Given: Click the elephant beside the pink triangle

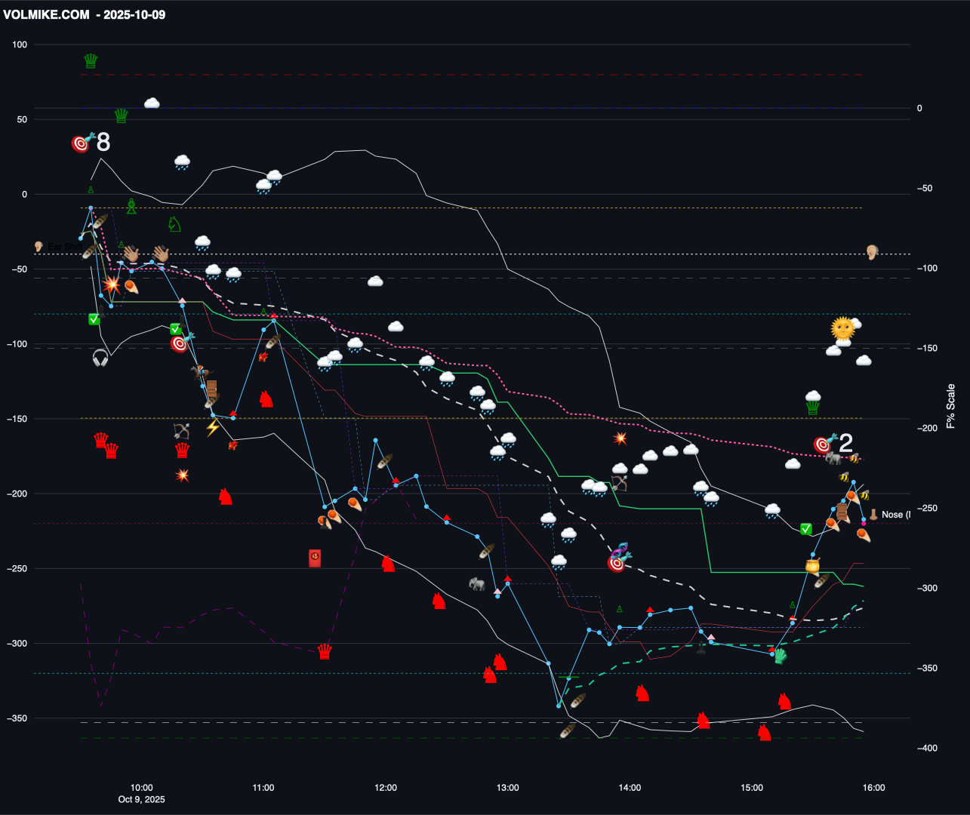Looking at the screenshot, I should 477,583.
